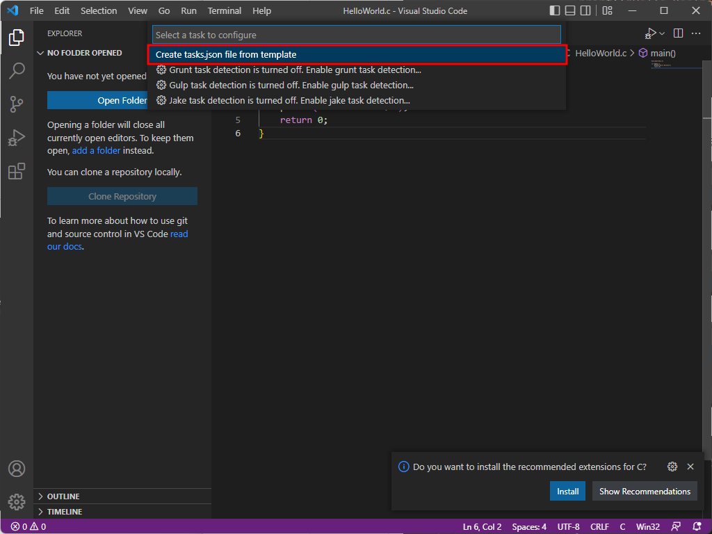Click the Select a task to configure field
This screenshot has width=712, height=534.
point(357,35)
